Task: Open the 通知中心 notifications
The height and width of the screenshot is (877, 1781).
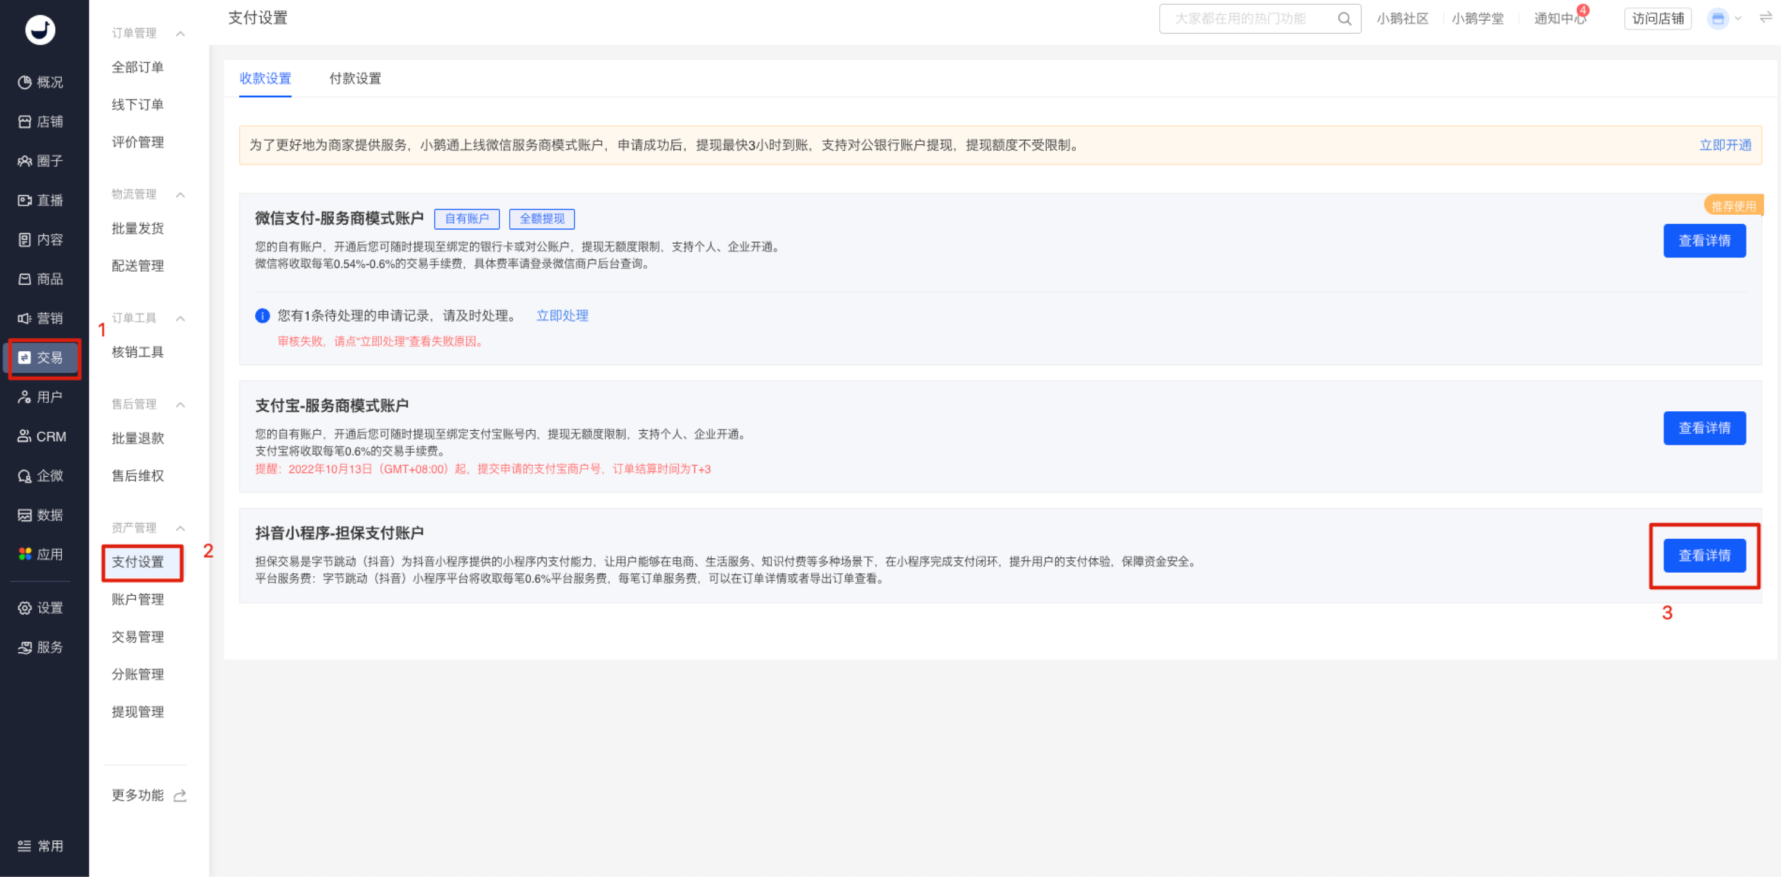Action: 1560,18
